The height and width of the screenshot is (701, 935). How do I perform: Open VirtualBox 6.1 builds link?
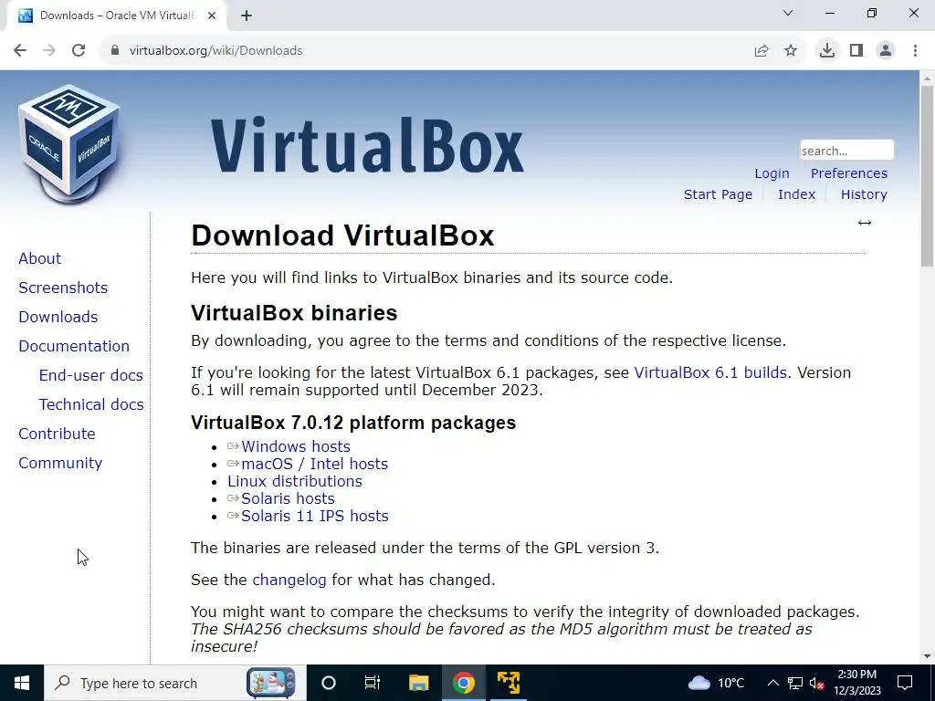710,372
